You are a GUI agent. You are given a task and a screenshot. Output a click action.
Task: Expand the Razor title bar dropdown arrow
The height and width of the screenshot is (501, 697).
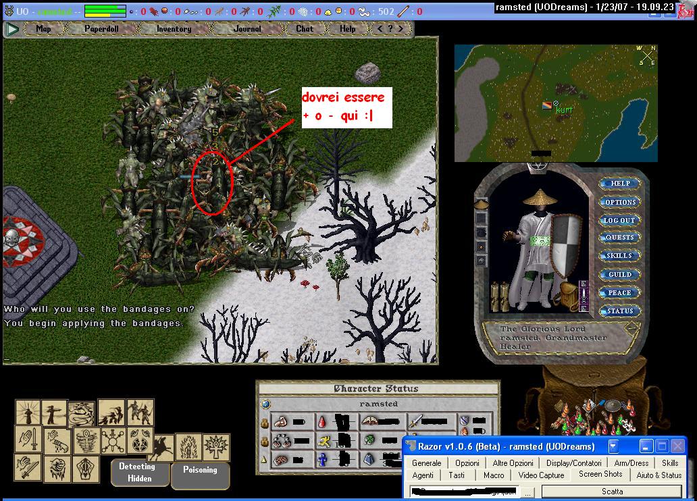tap(613, 446)
